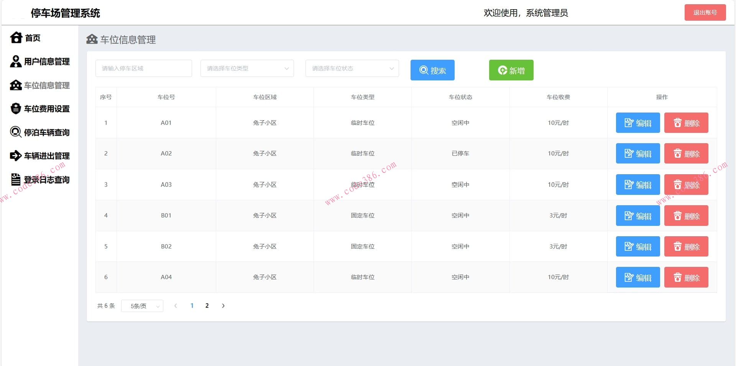
Task: Open the 请选择车位类型 dropdown
Action: coord(247,68)
